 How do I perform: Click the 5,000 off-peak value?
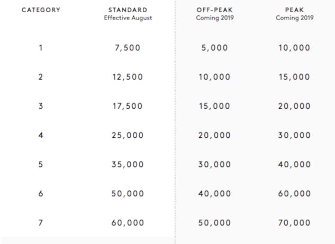point(214,48)
